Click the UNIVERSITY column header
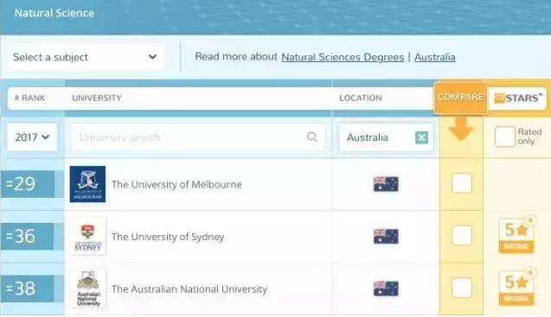 (97, 98)
